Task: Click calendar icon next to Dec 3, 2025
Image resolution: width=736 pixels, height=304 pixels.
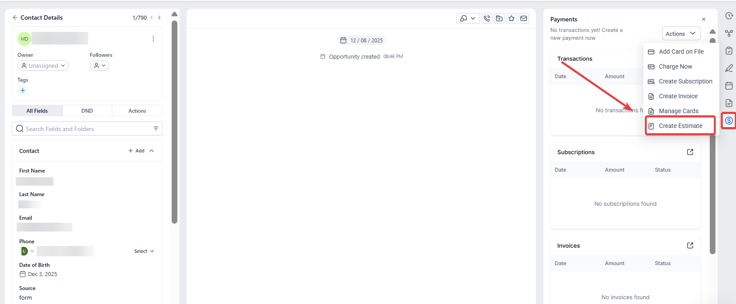Action: pyautogui.click(x=23, y=274)
